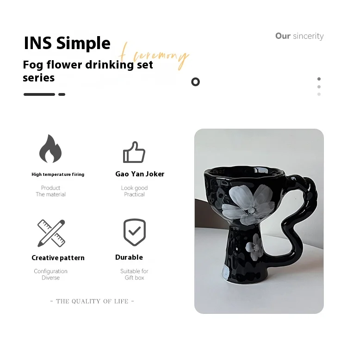Click the 'High temperature firing' label
The height and width of the screenshot is (337, 347).
click(58, 175)
